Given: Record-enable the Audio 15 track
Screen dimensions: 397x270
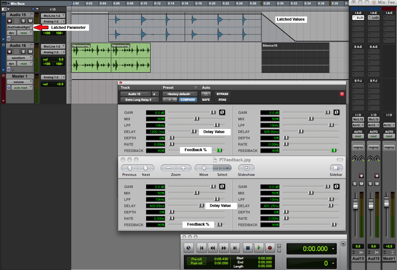Looking at the screenshot, I should pos(10,21).
